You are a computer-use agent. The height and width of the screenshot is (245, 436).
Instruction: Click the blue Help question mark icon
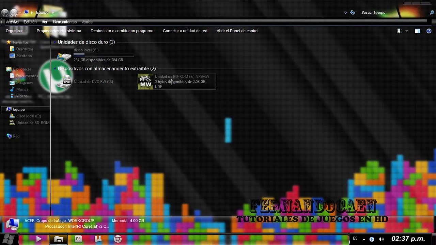(x=429, y=31)
